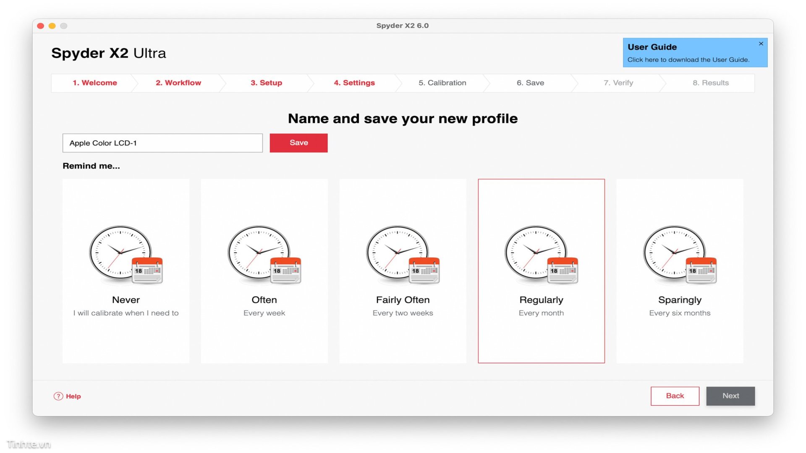Minimize the Spyder X2 window
This screenshot has width=806, height=453.
(52, 26)
